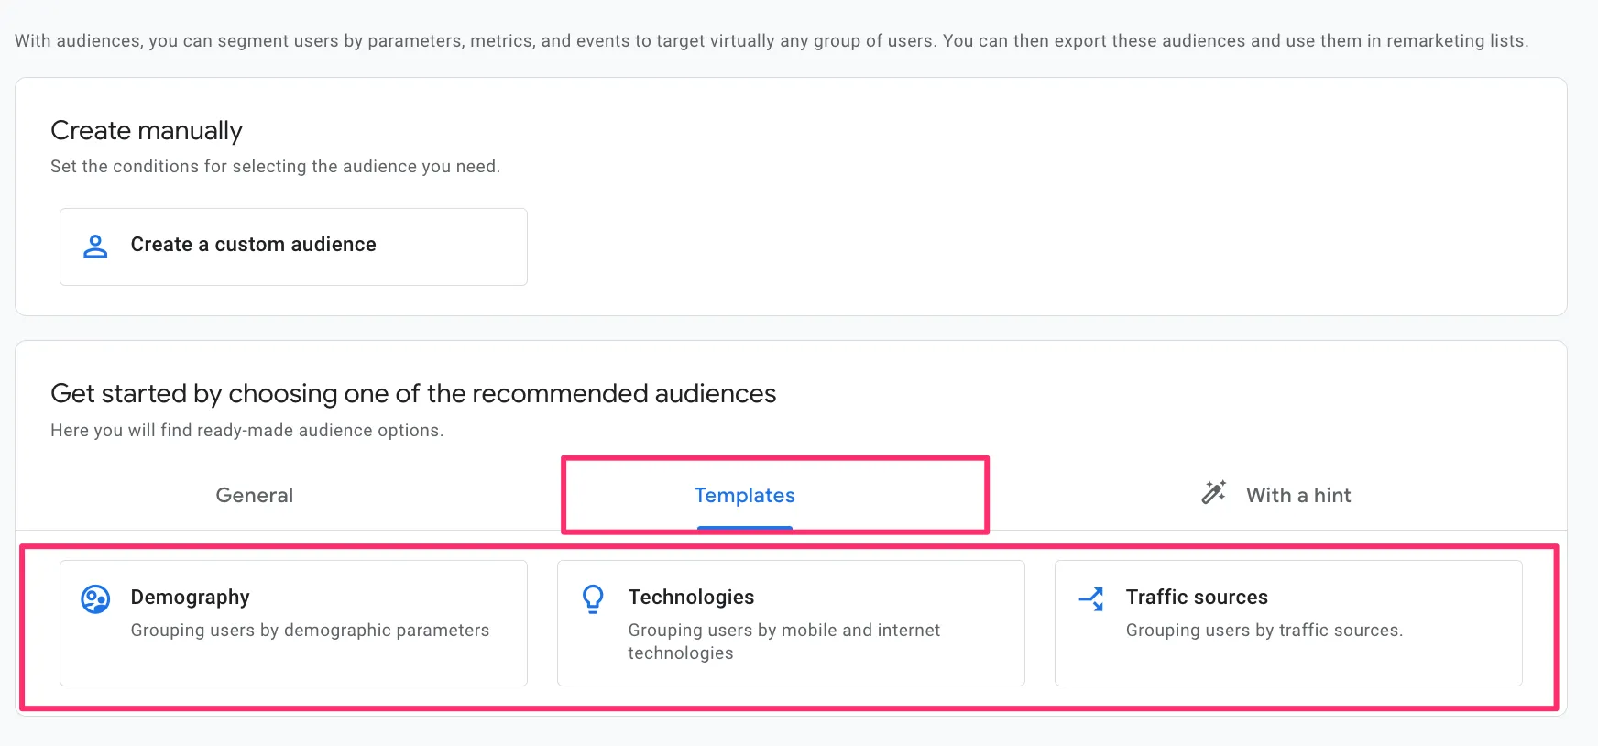This screenshot has height=746, width=1598.
Task: Click the Demography people-circle icon
Action: point(95,598)
